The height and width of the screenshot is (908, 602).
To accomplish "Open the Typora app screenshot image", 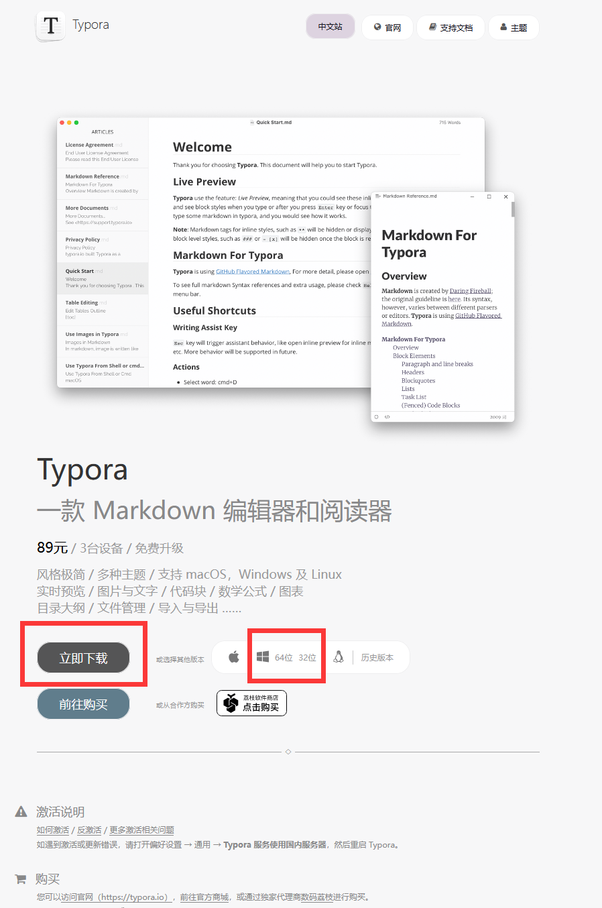I will [x=286, y=270].
